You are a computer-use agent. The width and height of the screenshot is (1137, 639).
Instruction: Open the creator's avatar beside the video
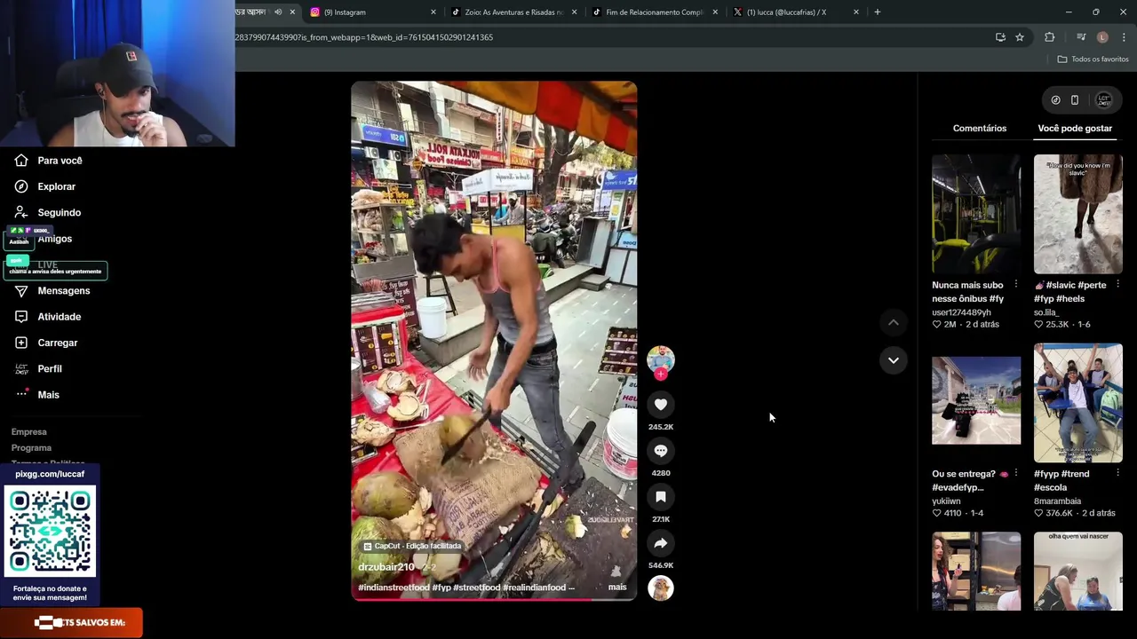[661, 359]
